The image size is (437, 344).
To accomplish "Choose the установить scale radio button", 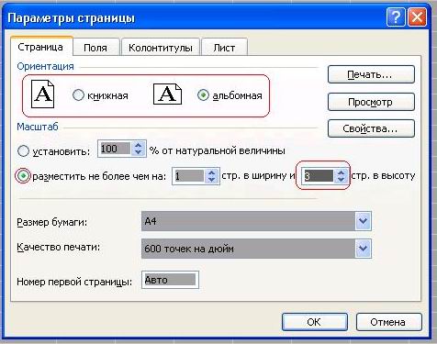I will tap(23, 151).
